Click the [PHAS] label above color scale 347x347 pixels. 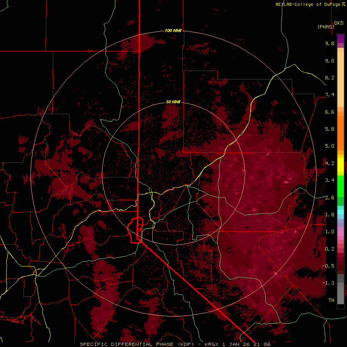(326, 27)
